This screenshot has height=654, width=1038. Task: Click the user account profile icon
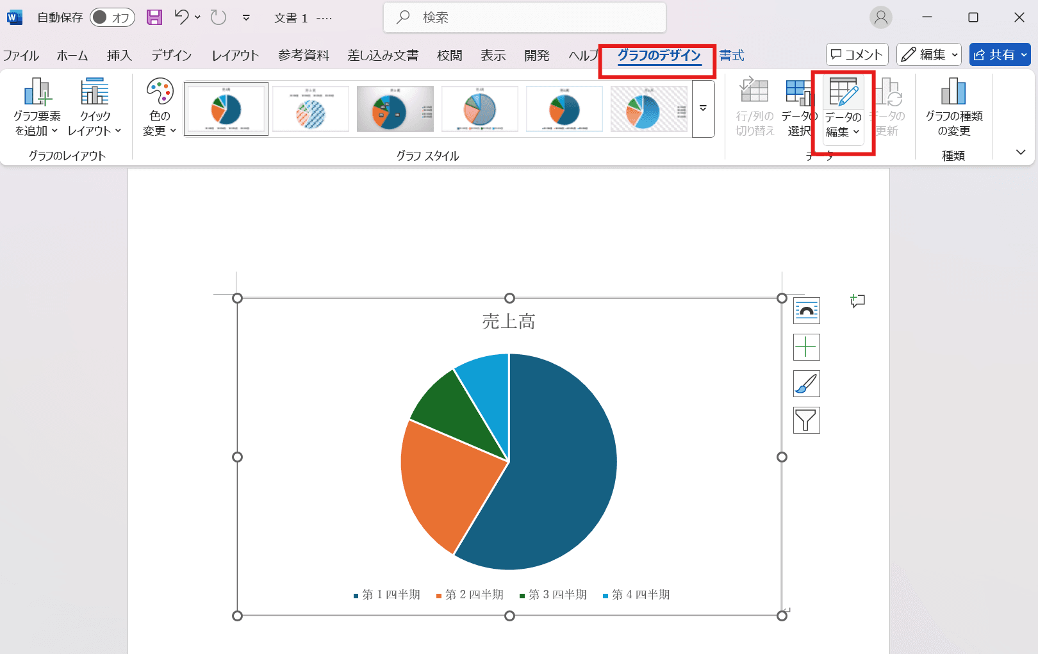click(x=880, y=17)
